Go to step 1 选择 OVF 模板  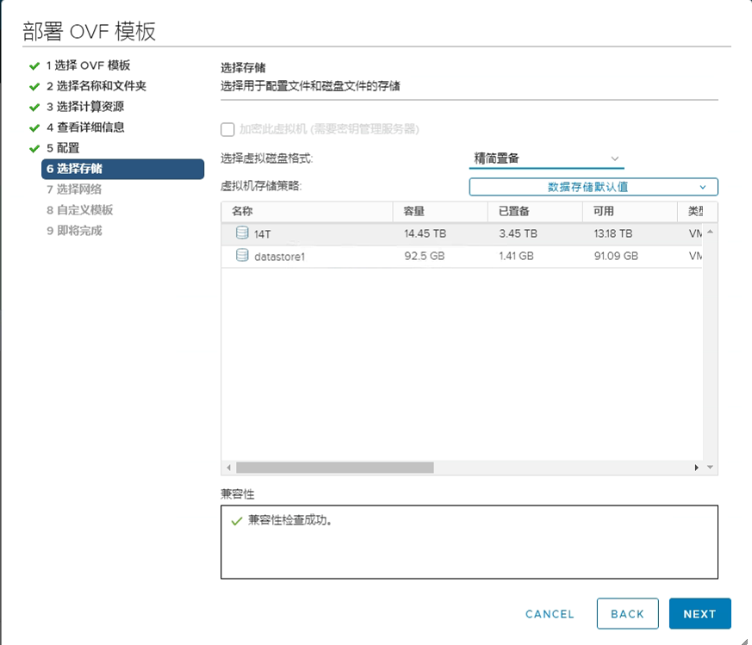(88, 65)
